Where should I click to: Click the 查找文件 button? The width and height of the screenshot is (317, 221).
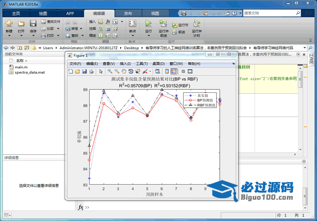[51, 21]
